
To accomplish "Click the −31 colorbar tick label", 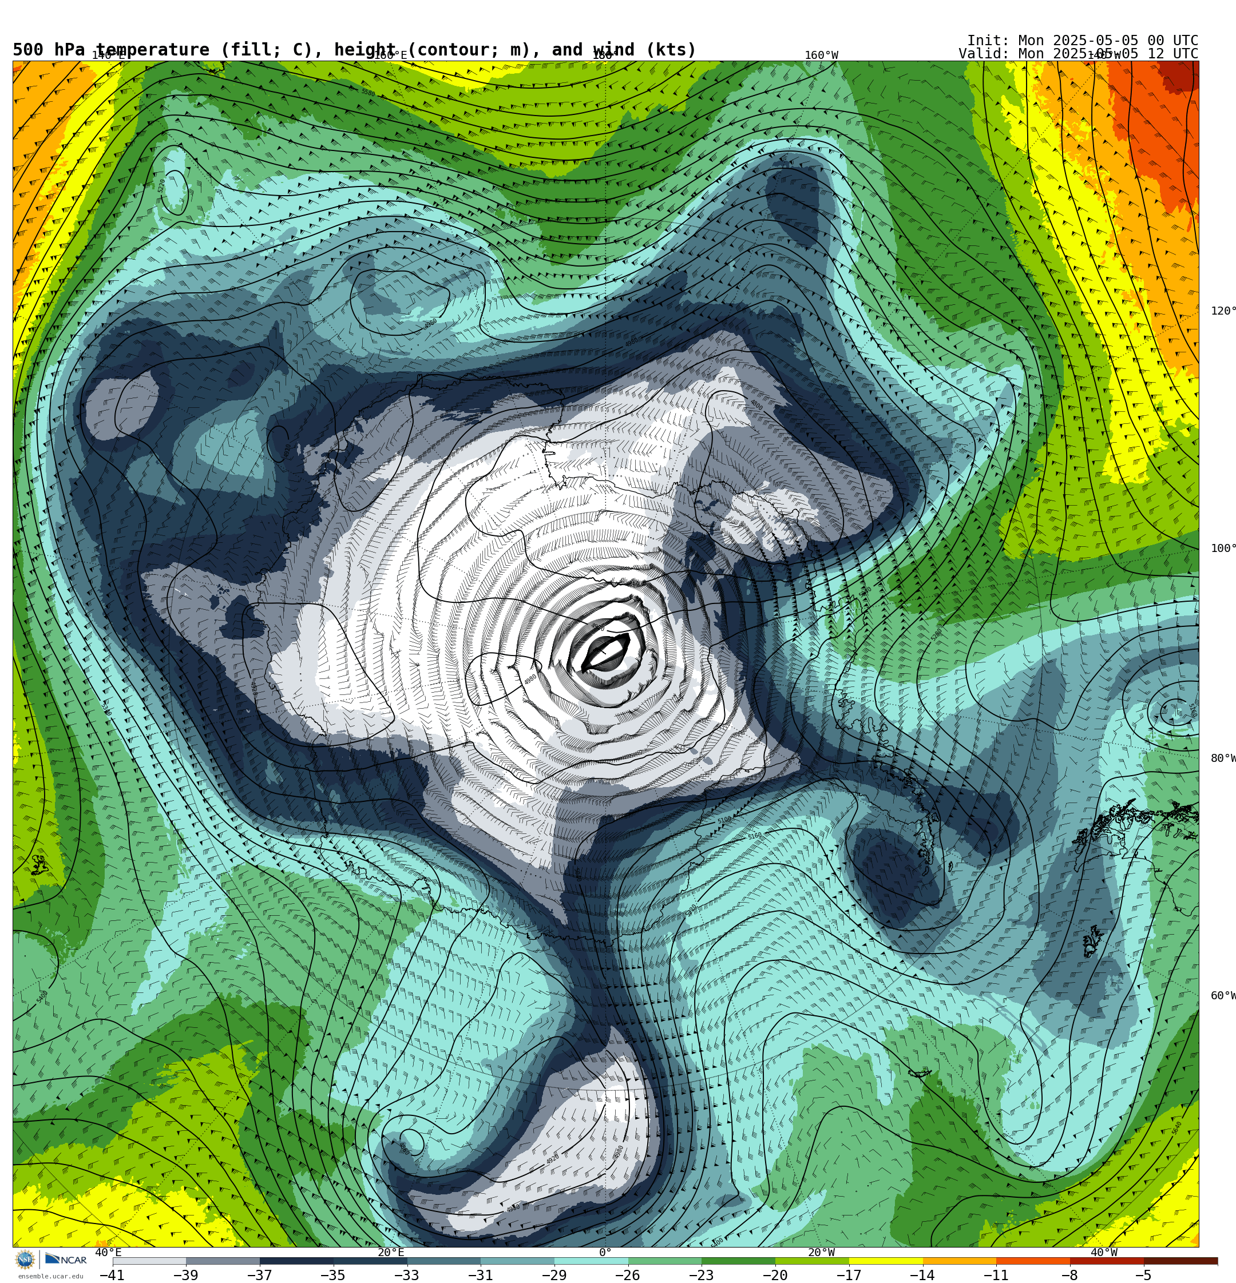I will pyautogui.click(x=480, y=1275).
